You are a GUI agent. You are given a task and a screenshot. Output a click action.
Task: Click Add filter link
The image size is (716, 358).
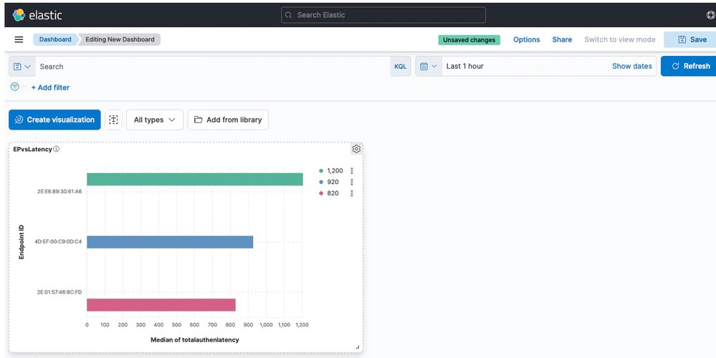50,87
